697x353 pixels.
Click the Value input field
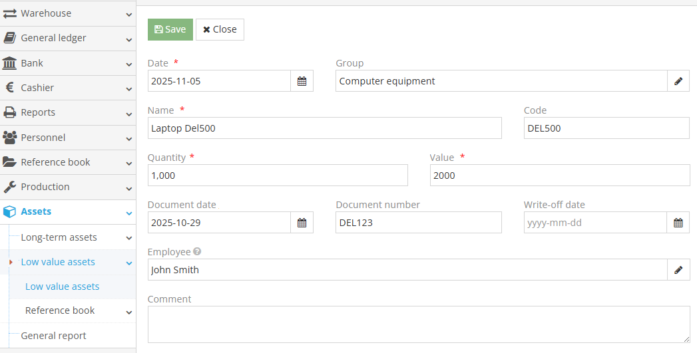pyautogui.click(x=559, y=176)
